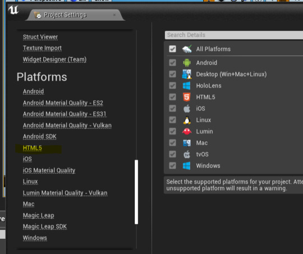303x254 pixels.
Task: Click the Desktop (Win+Mac+Linux) icon
Action: pyautogui.click(x=187, y=74)
